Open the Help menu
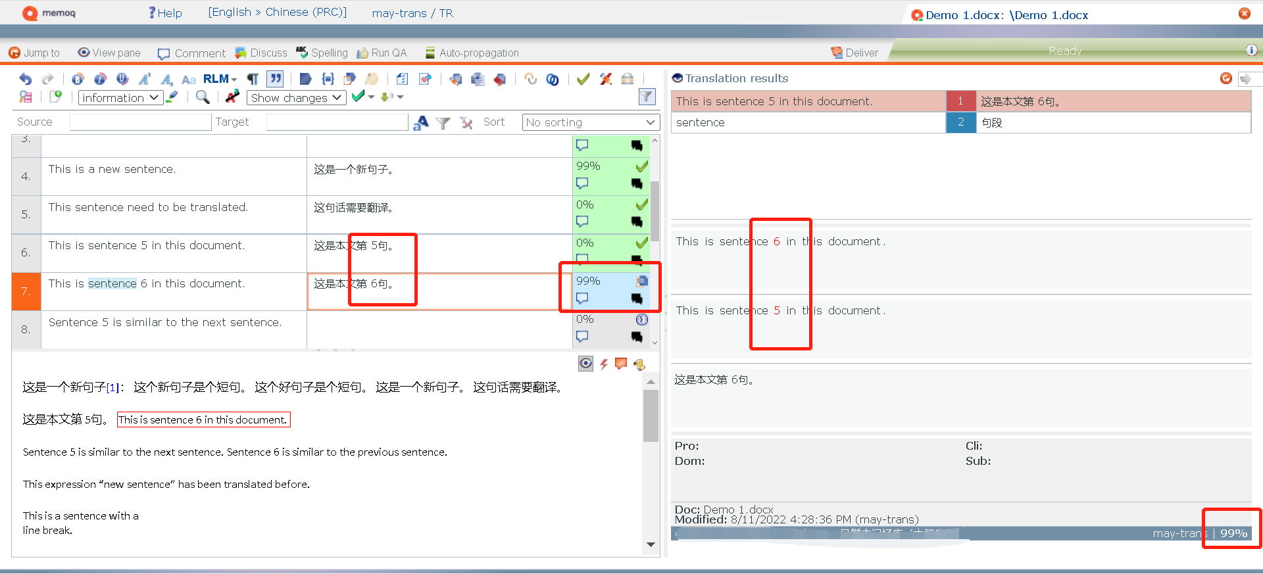The image size is (1263, 574). [x=165, y=12]
